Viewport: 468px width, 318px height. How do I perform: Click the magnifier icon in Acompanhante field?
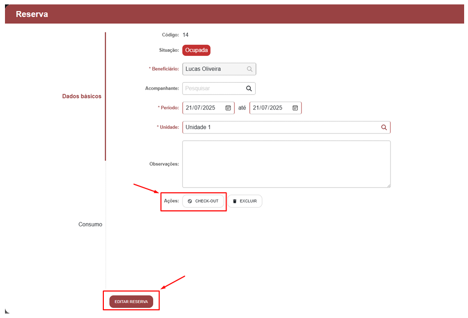249,88
